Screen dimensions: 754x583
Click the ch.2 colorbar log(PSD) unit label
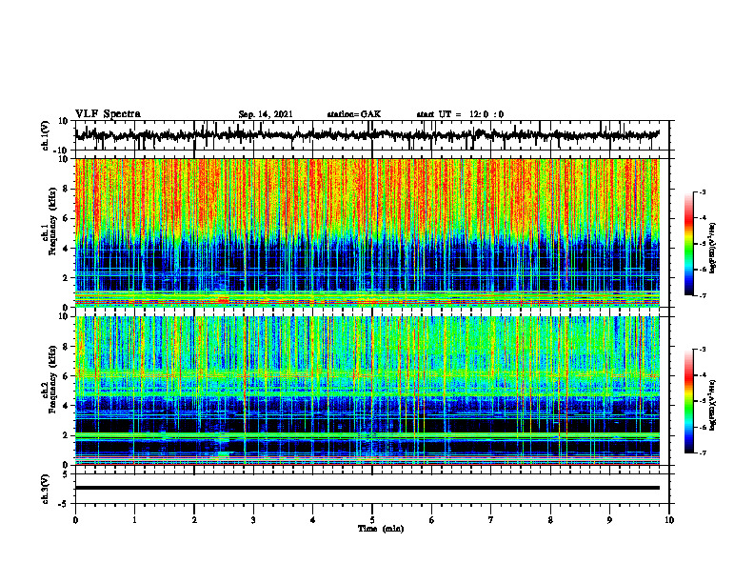[713, 405]
